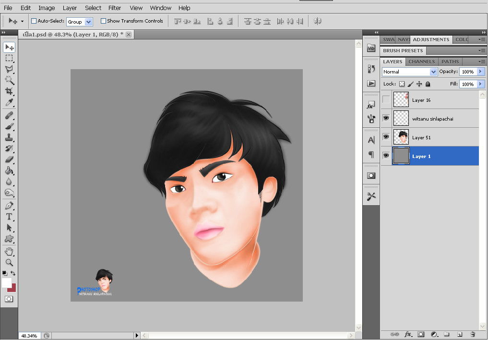This screenshot has width=488, height=340.
Task: Click the delete layer trash icon
Action: (x=472, y=334)
